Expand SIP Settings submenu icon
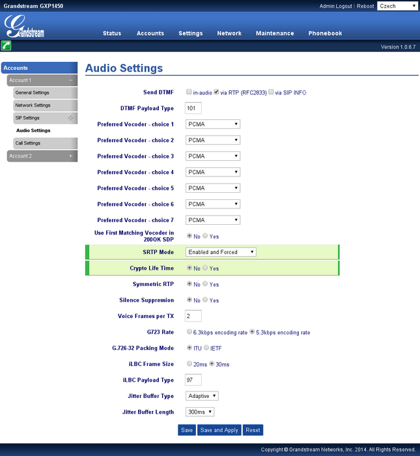 70,118
